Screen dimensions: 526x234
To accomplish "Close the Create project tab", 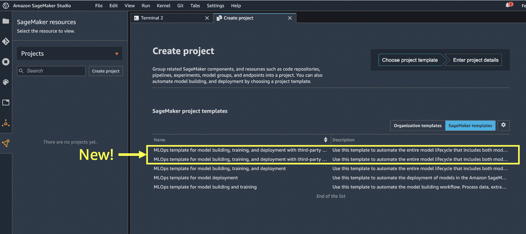I will [290, 18].
